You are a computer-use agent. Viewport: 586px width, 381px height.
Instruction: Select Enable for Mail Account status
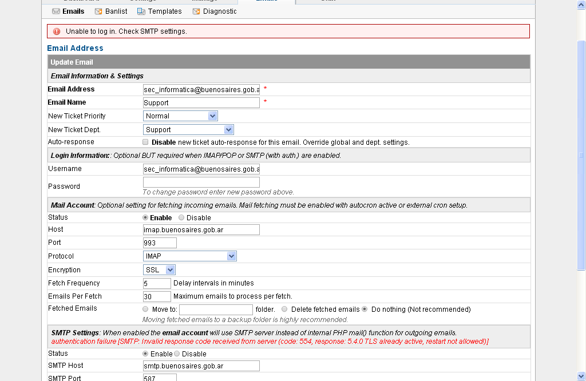click(145, 217)
